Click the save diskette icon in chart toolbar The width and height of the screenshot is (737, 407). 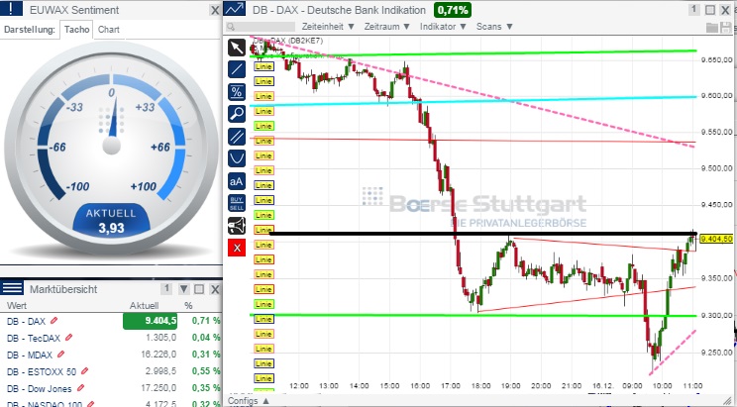pos(725,28)
